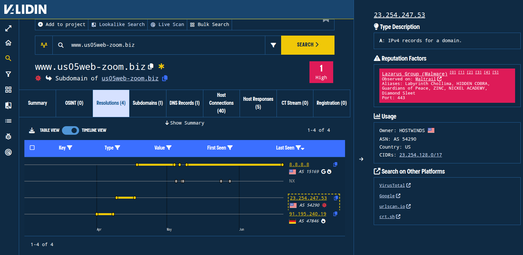Open the CT Stream (0) tab
Screen dimensions: 523x255
pos(295,103)
